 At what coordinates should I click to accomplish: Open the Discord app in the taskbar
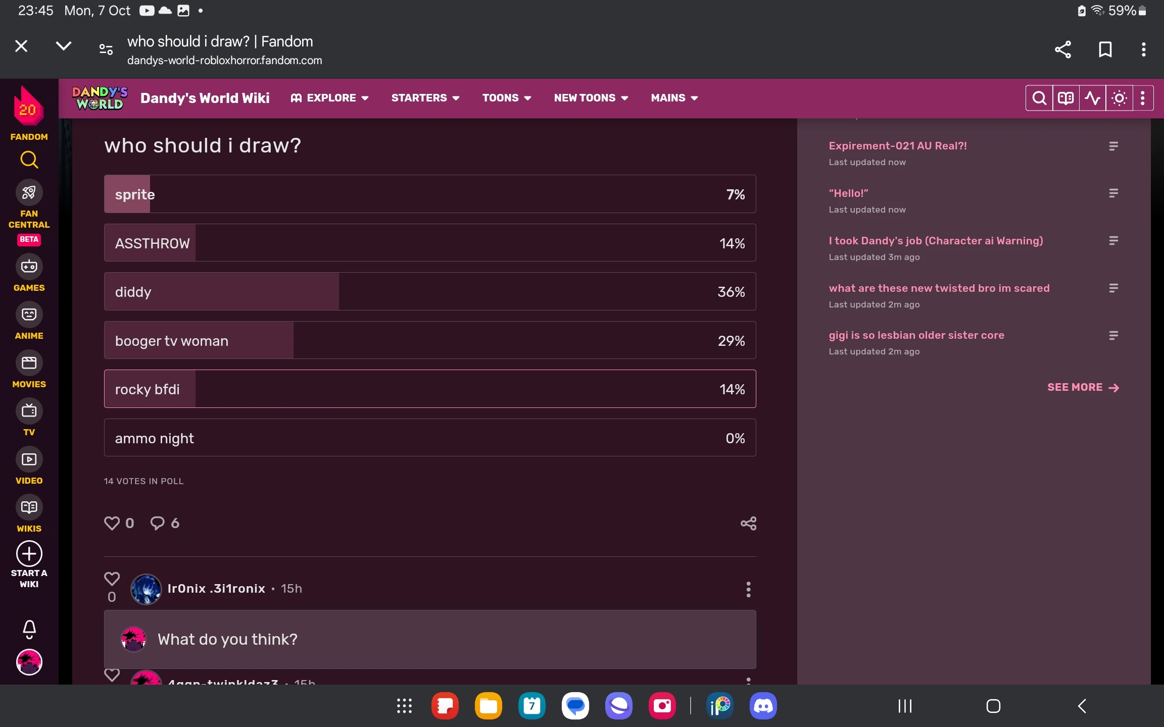point(763,705)
